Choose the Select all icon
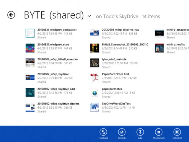This screenshot has width=189, height=142. tap(177, 132)
